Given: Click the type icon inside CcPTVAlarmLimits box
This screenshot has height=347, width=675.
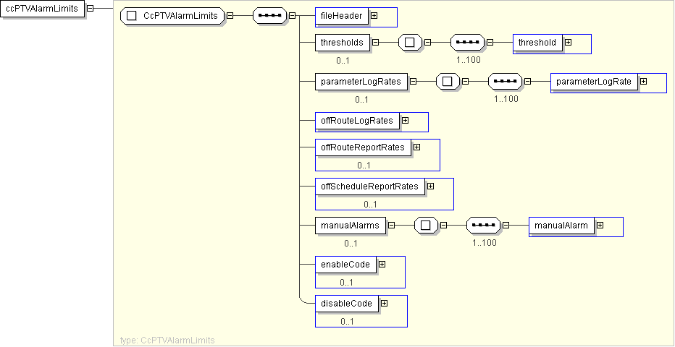Looking at the screenshot, I should coord(132,15).
